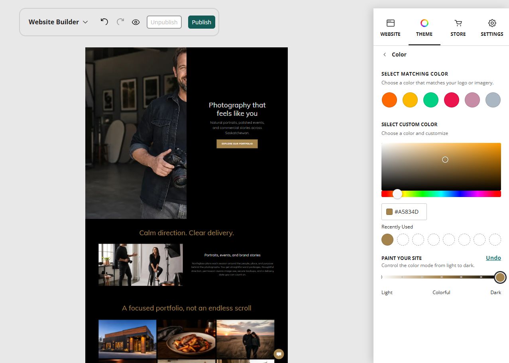This screenshot has height=363, width=509.
Task: Click the SELECT CUSTOM COLOR heading
Action: click(409, 125)
